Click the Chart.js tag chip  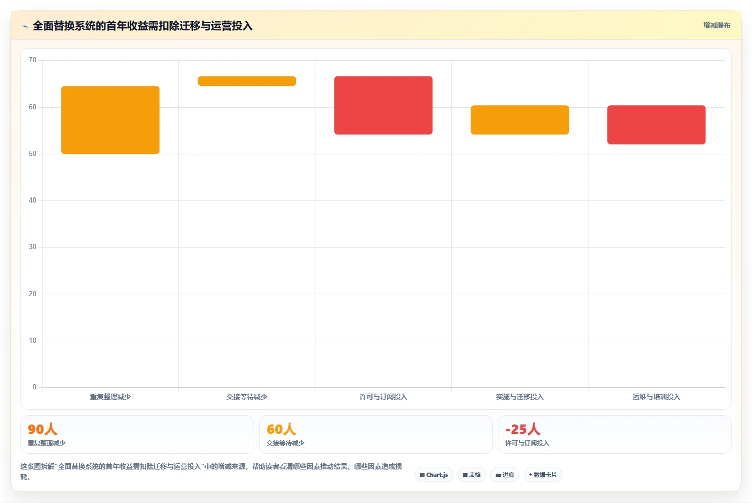point(434,475)
